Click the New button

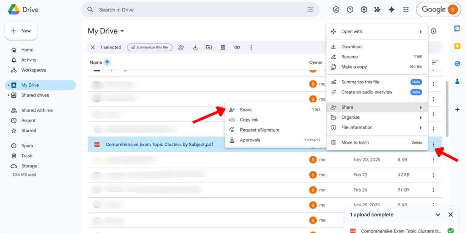pos(21,31)
